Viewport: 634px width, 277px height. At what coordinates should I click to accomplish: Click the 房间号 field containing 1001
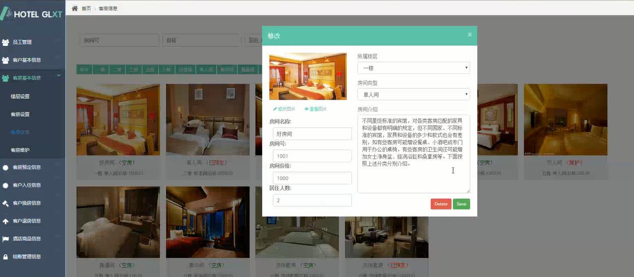(312, 156)
